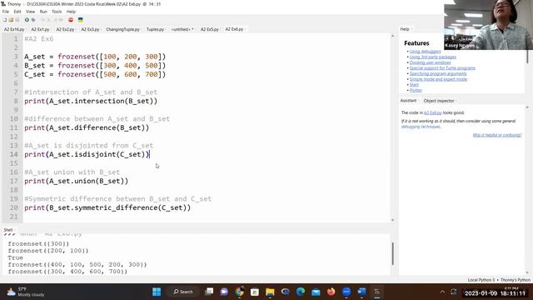Screen dimensions: 533x300
Task: Open the Plotter help link
Action: [416, 90]
